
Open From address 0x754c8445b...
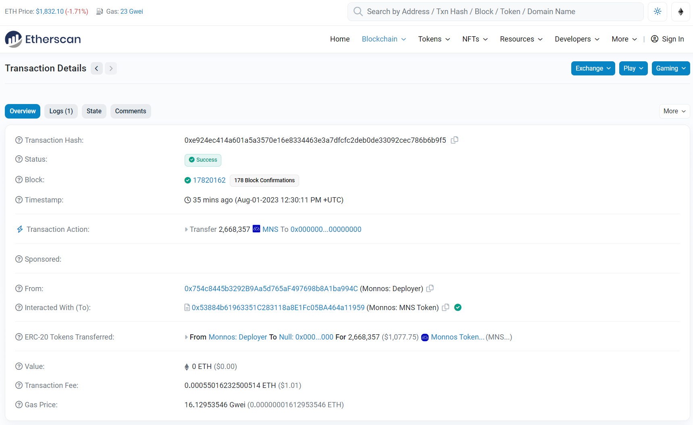coord(271,289)
